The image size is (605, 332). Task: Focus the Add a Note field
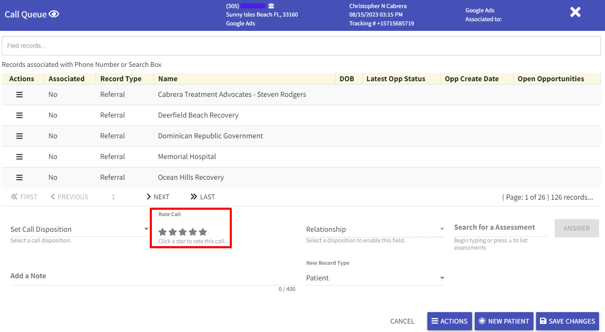tap(152, 276)
